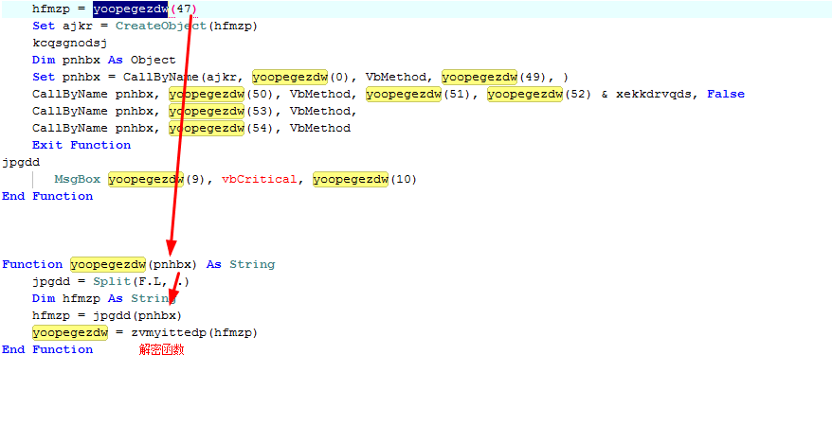Click the Exit Function statement

(x=81, y=145)
